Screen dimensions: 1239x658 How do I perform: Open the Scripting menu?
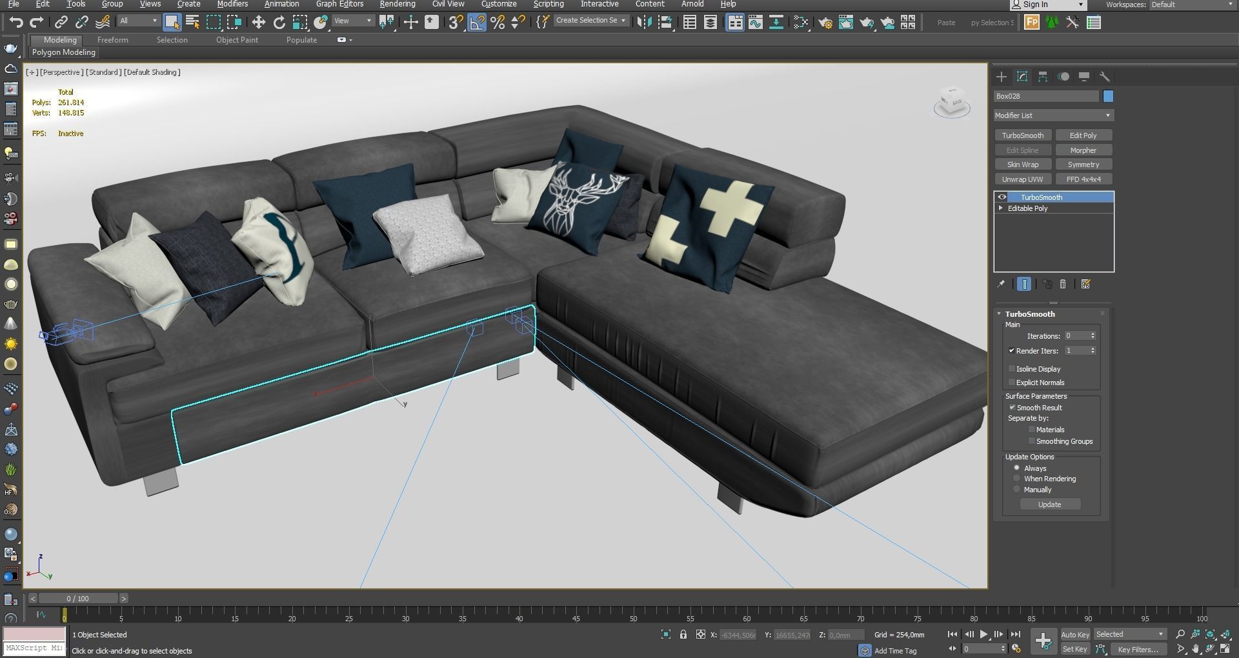click(x=549, y=4)
